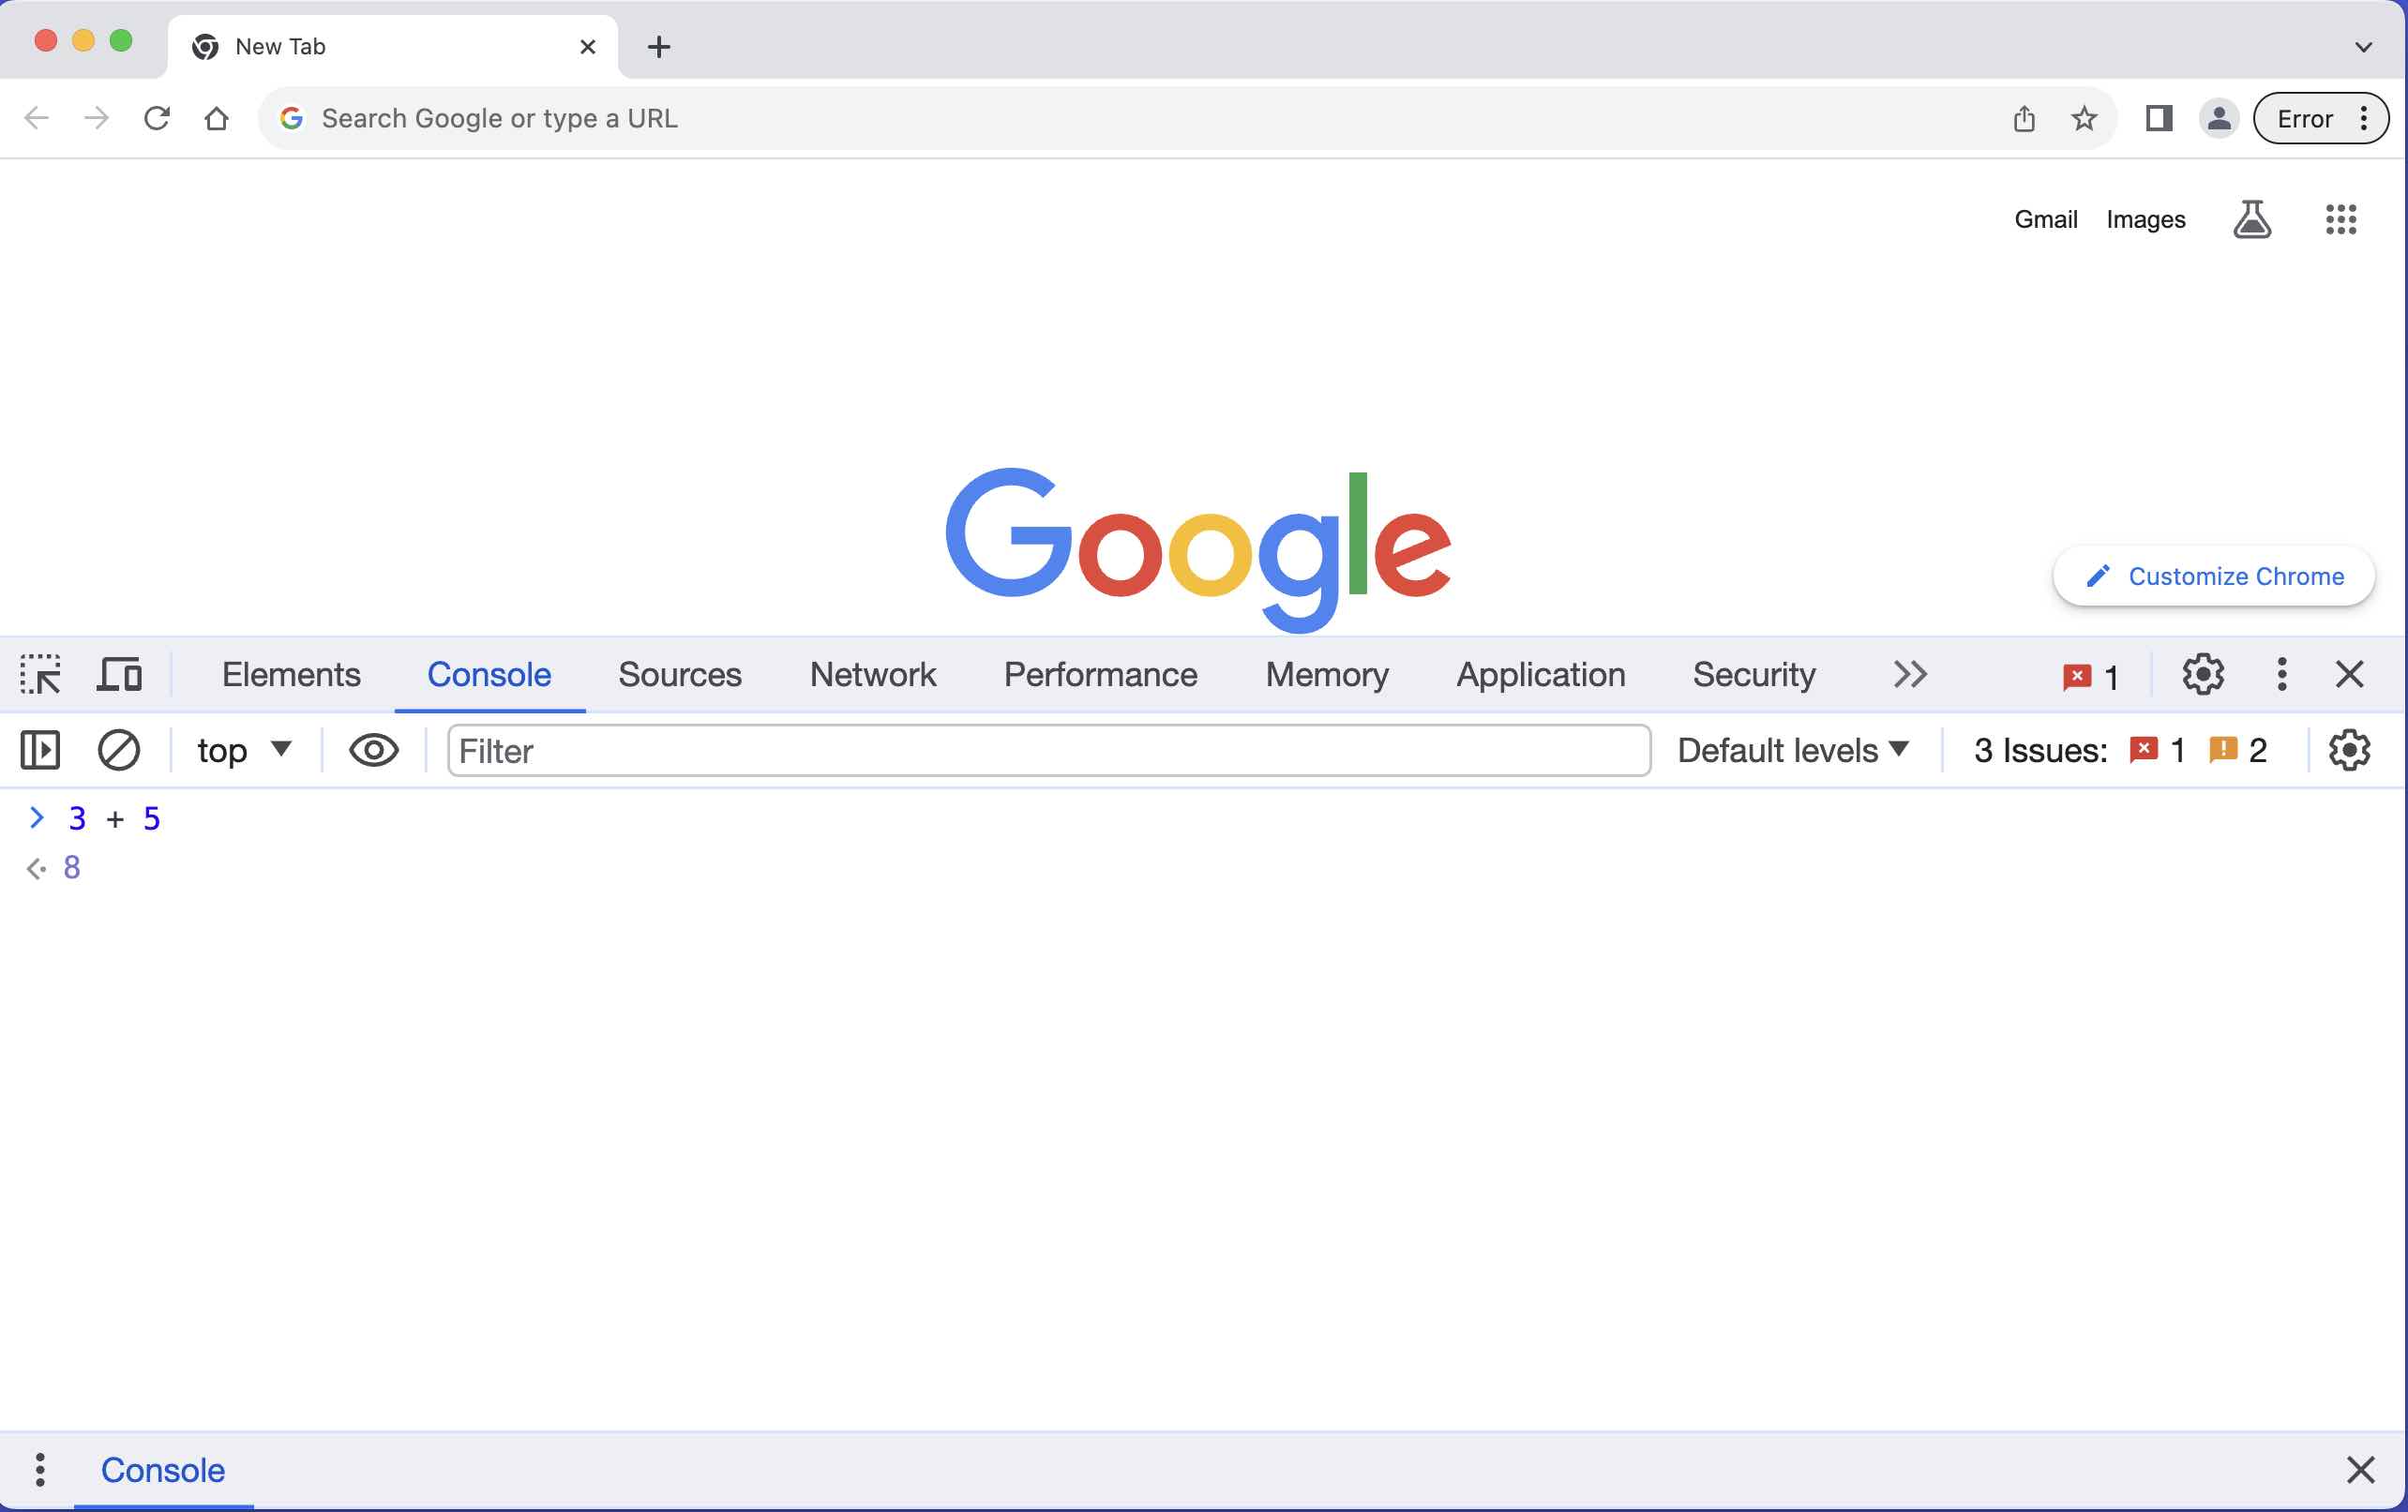The image size is (2408, 1512).
Task: Show the console sidebar icon
Action: (x=40, y=751)
